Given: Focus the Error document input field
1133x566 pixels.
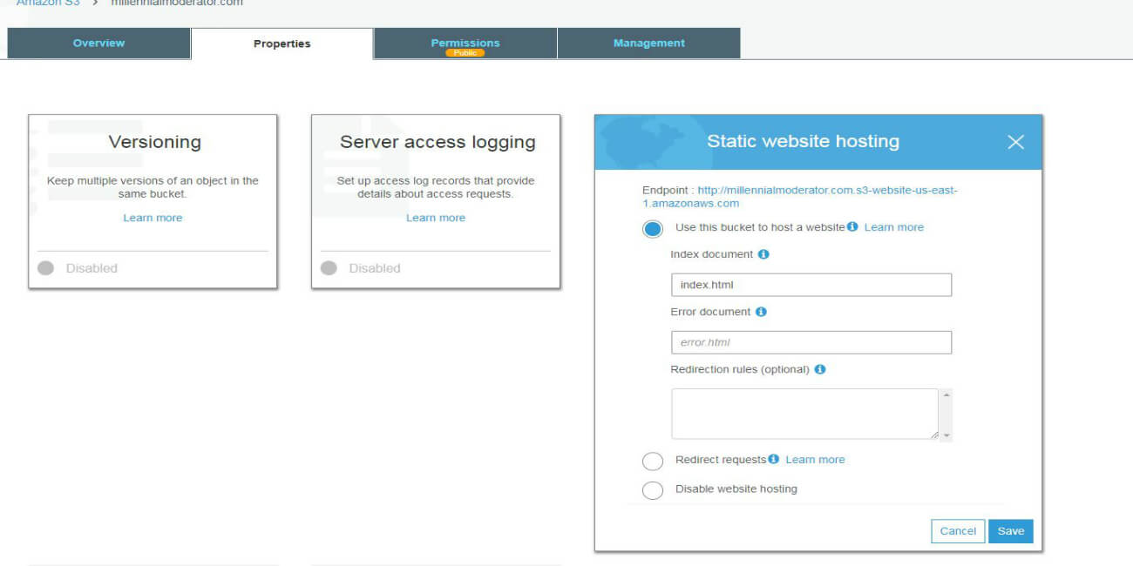Looking at the screenshot, I should (x=811, y=342).
